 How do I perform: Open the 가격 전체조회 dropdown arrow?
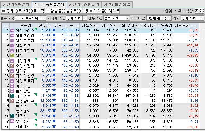202,18
